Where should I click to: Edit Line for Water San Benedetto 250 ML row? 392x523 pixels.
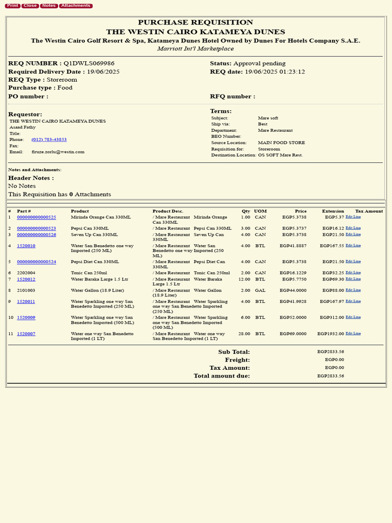click(x=353, y=246)
